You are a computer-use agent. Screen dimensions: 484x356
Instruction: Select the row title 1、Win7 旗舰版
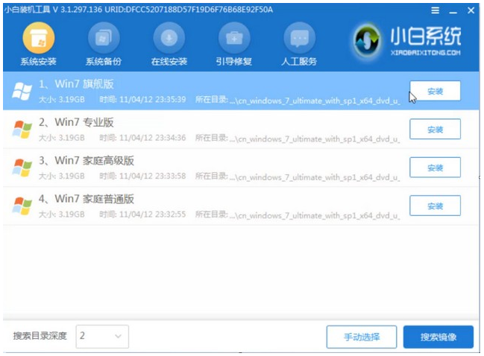tap(76, 84)
